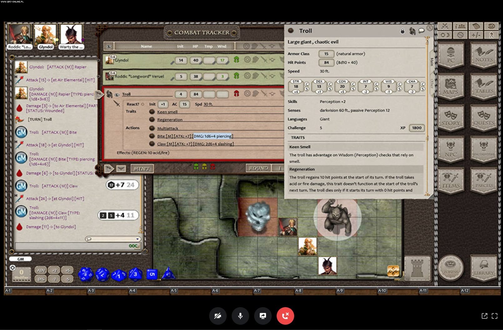The height and width of the screenshot is (330, 503).
Task: Open the combat tracker MENU
Action: click(142, 169)
